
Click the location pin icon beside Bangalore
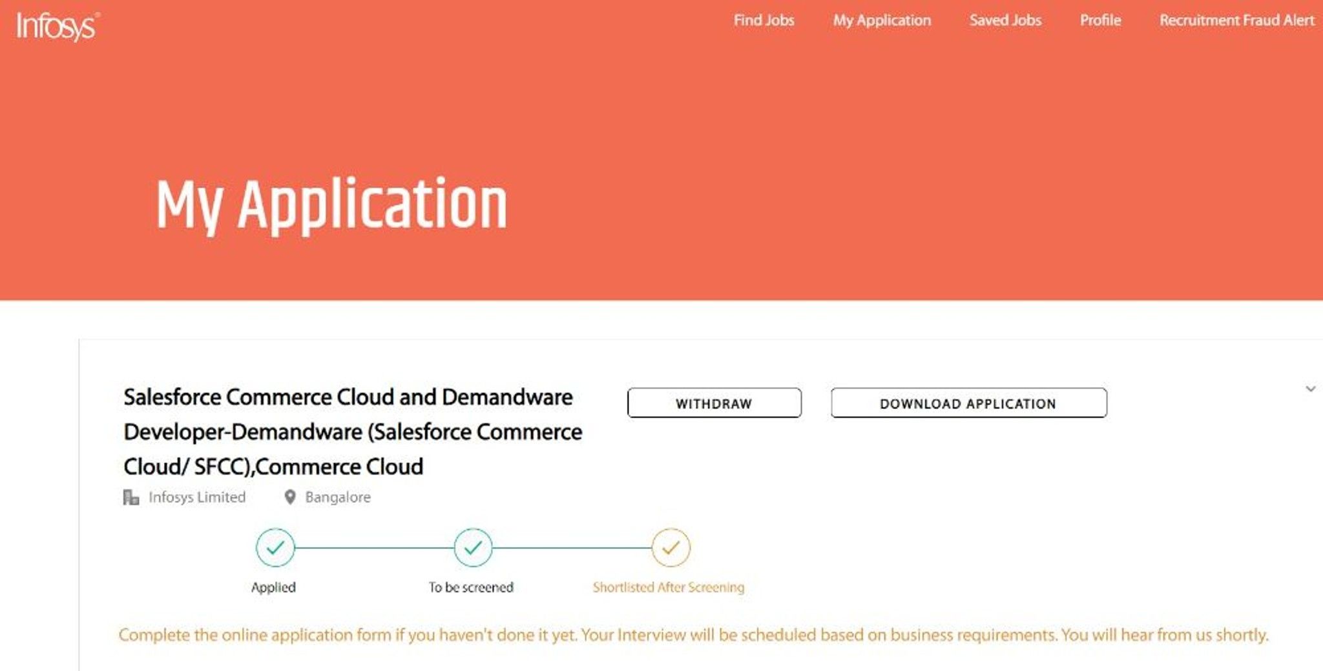click(x=290, y=497)
